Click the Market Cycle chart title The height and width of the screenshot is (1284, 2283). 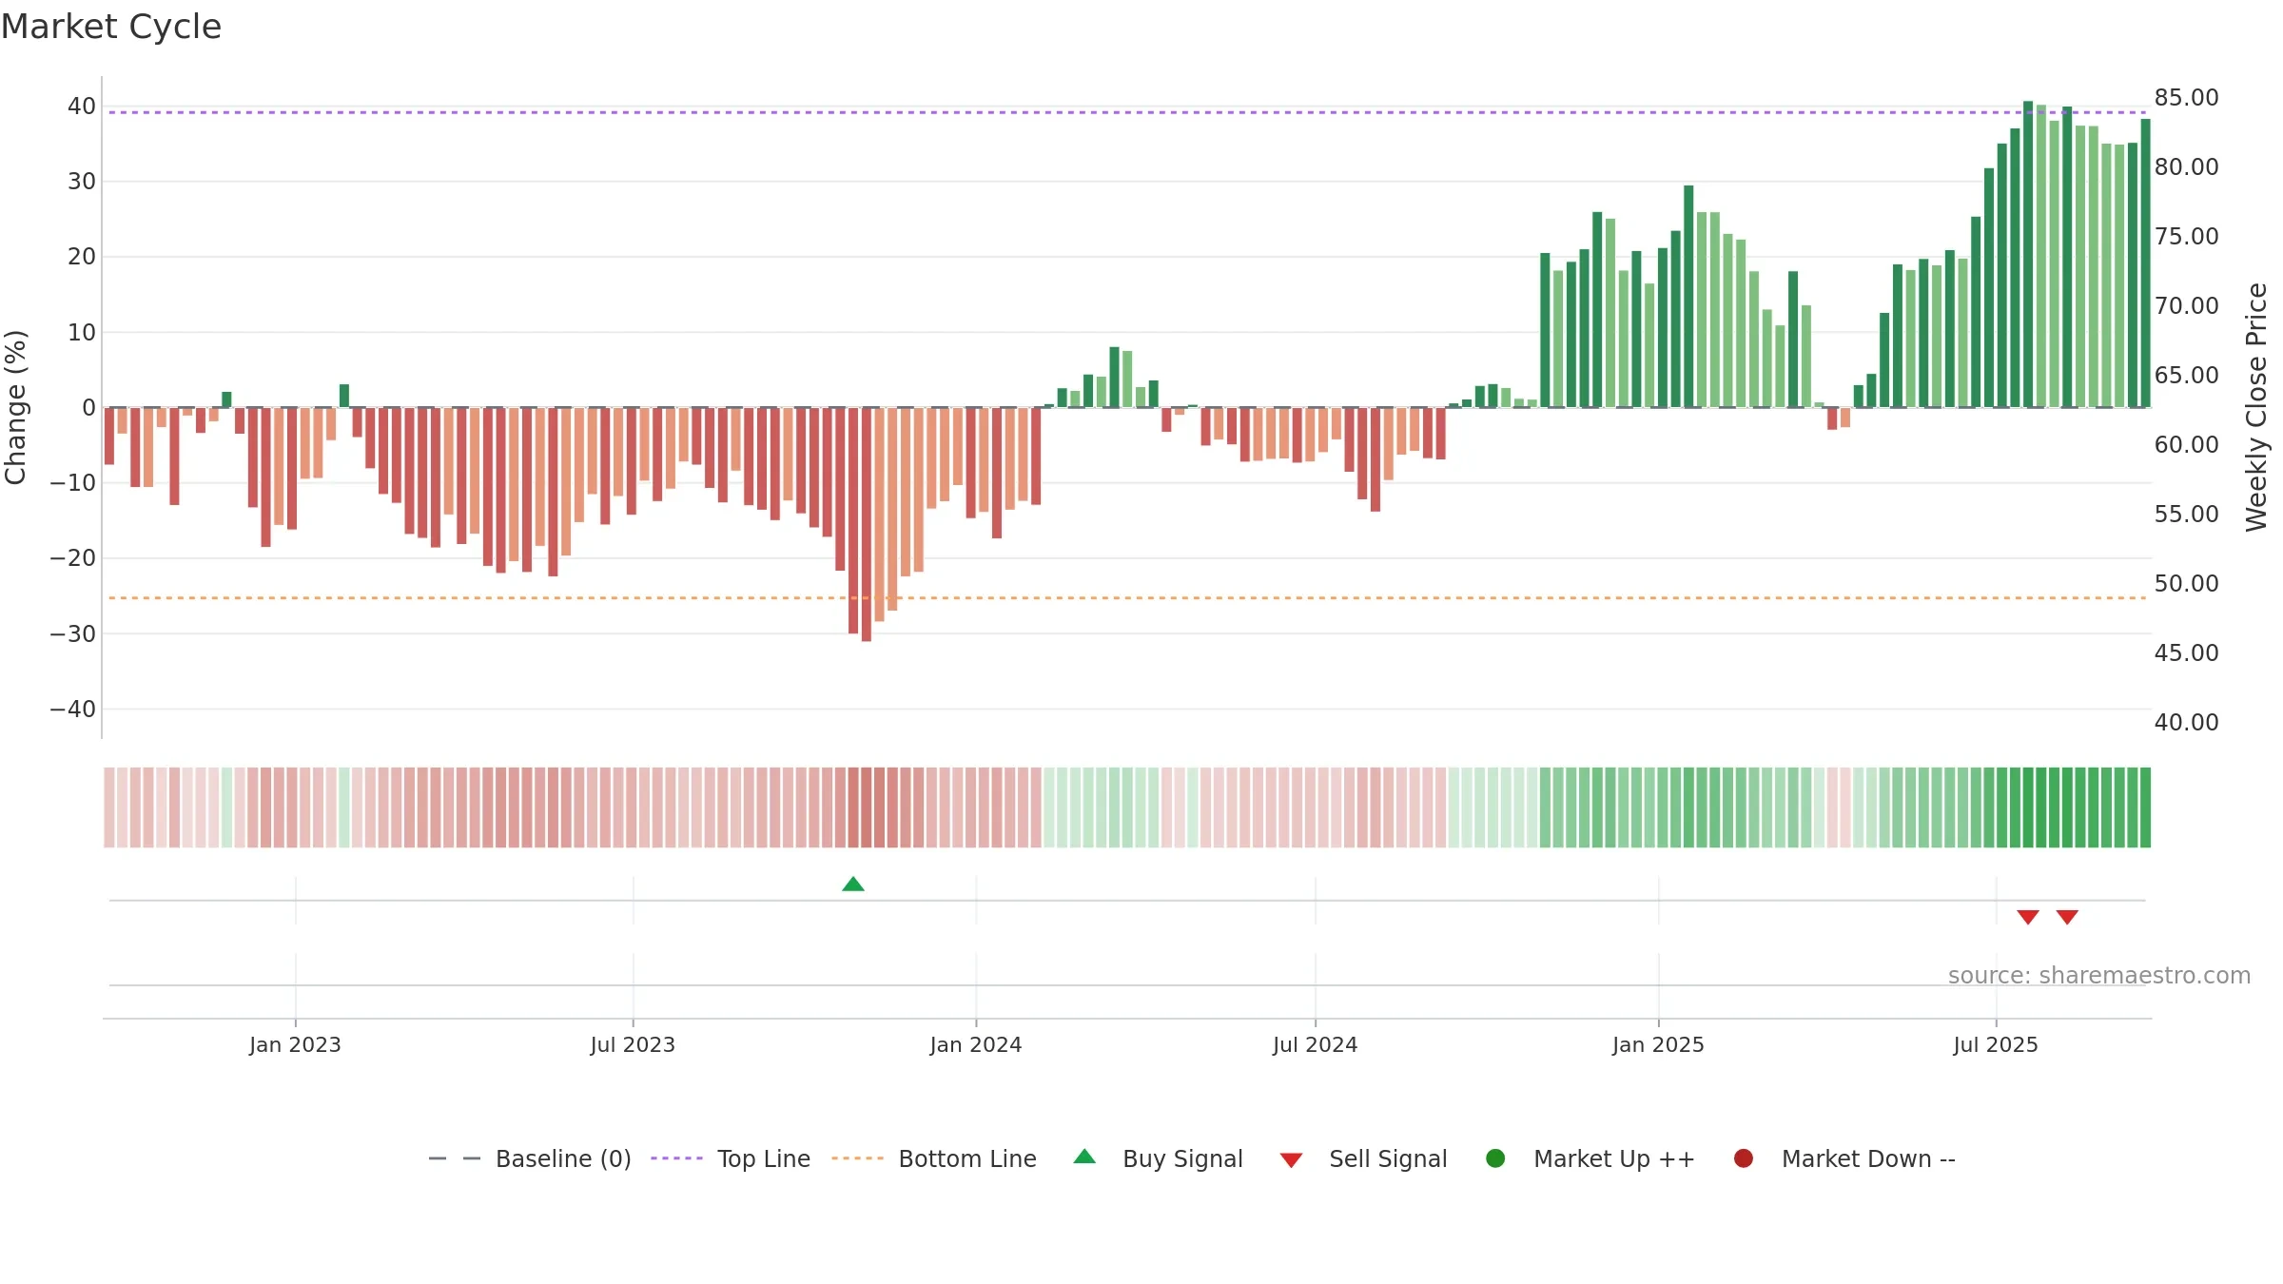pyautogui.click(x=111, y=27)
